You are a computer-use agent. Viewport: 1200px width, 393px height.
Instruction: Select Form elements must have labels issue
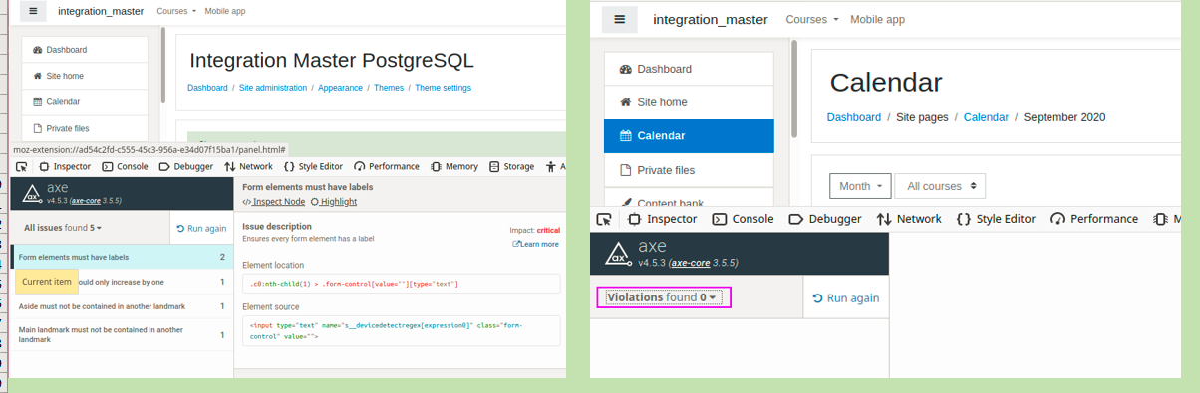pos(122,257)
